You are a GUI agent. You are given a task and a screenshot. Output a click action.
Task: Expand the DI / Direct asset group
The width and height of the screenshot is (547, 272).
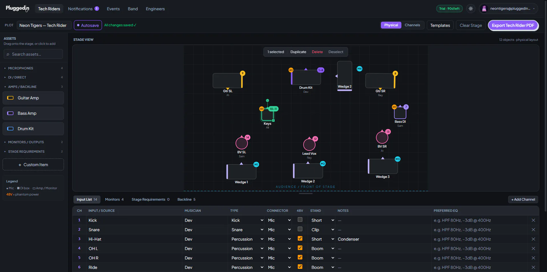point(33,77)
